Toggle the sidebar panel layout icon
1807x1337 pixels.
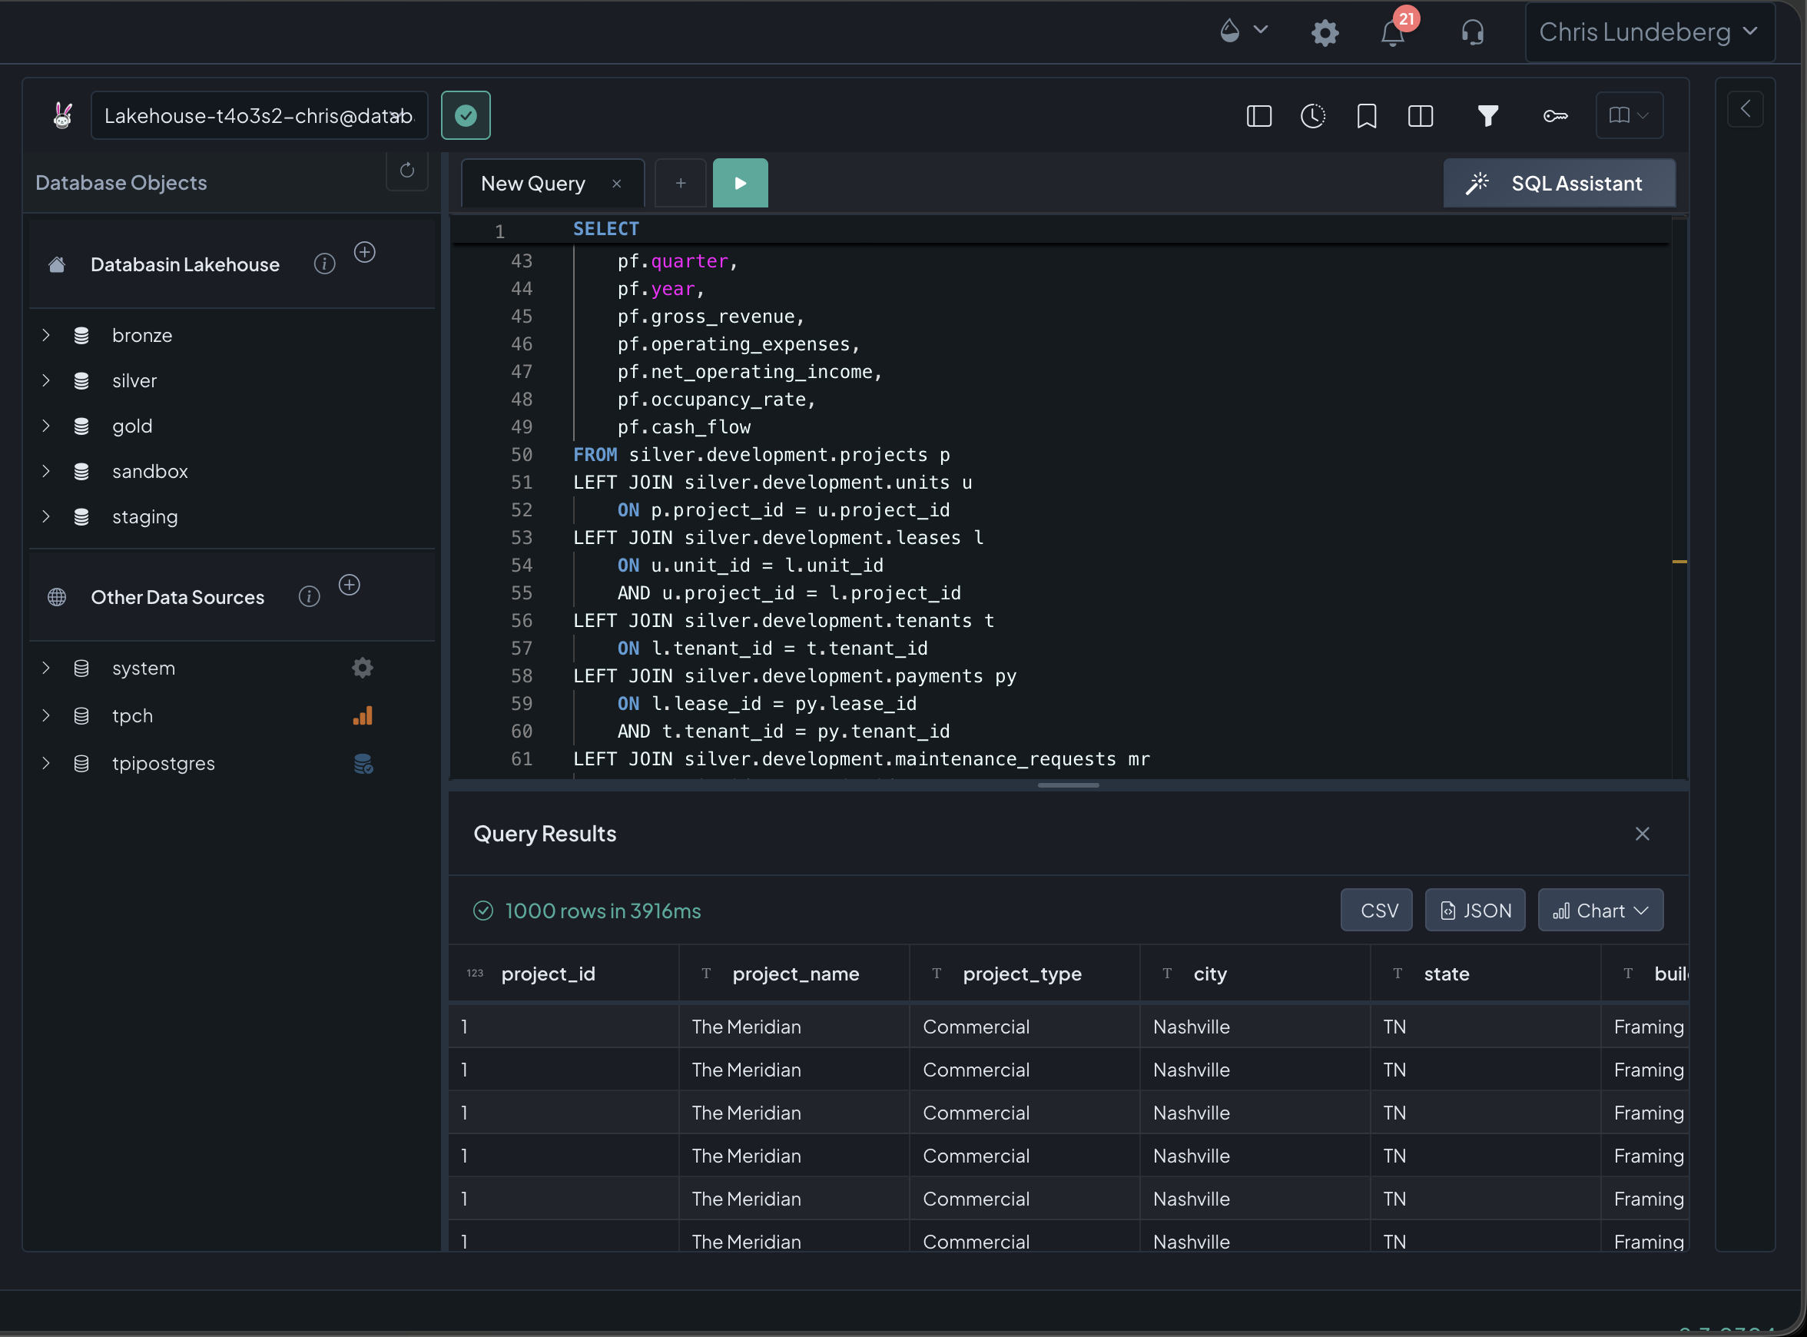(1258, 117)
